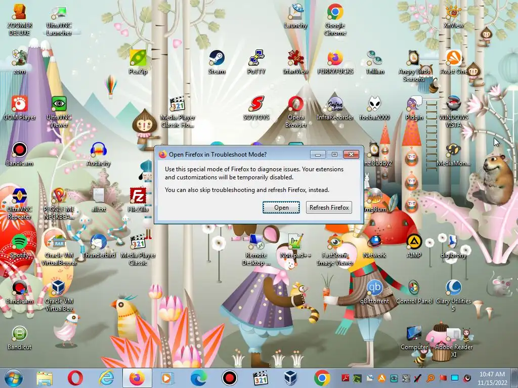Select the foobar2000 desktop icon
518x388 pixels.
375,108
